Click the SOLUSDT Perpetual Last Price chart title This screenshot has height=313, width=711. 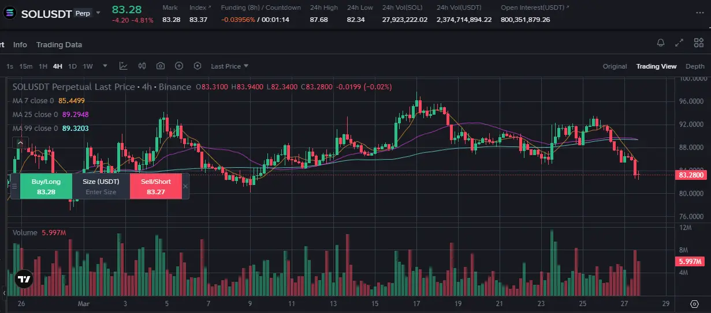[x=102, y=86]
